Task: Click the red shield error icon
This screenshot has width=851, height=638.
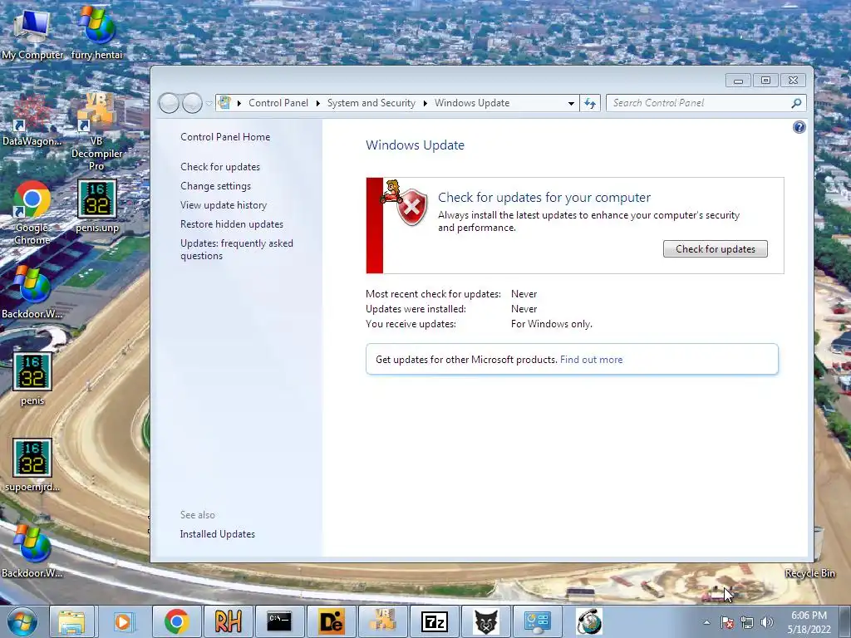Action: (412, 207)
